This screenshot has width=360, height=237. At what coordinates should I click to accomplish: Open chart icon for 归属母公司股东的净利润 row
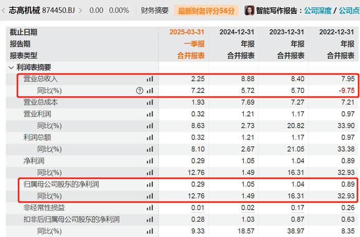coord(150,184)
